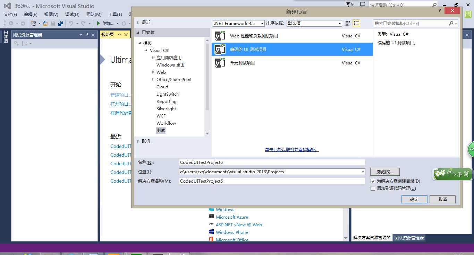Click the Web 性能和负载测试项目 template icon
This screenshot has width=474, height=255.
(x=220, y=36)
